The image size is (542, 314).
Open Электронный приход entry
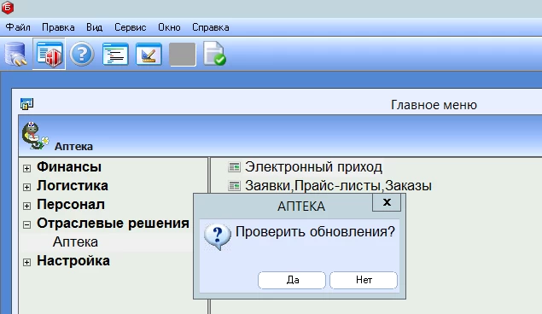tap(313, 167)
